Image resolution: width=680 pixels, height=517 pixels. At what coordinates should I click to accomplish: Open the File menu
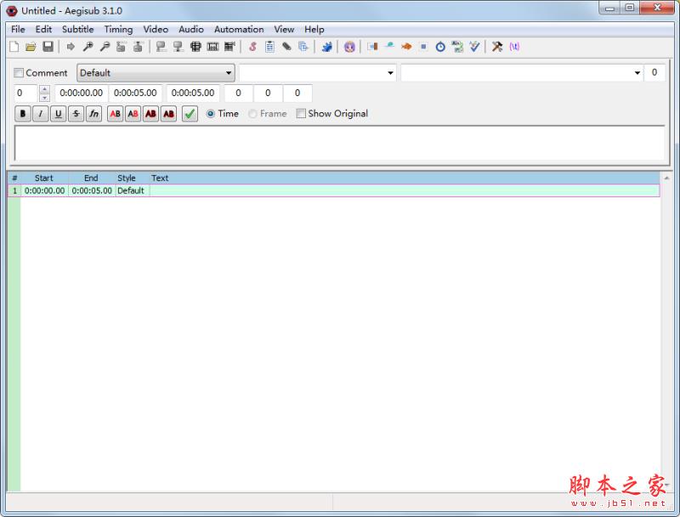[x=18, y=29]
